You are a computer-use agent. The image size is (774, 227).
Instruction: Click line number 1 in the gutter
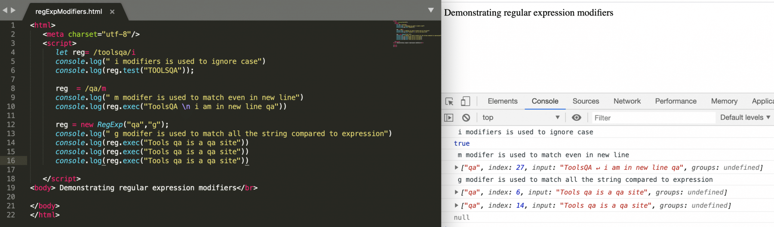coord(13,25)
